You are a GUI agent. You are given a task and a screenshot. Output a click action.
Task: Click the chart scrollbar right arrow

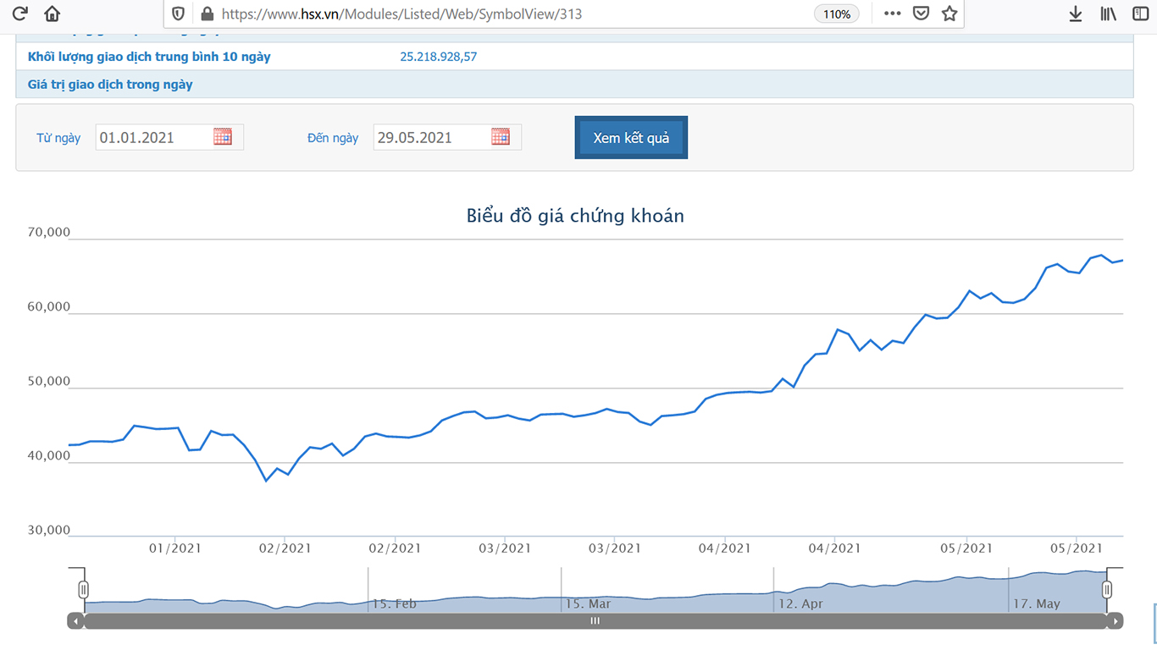click(1115, 621)
